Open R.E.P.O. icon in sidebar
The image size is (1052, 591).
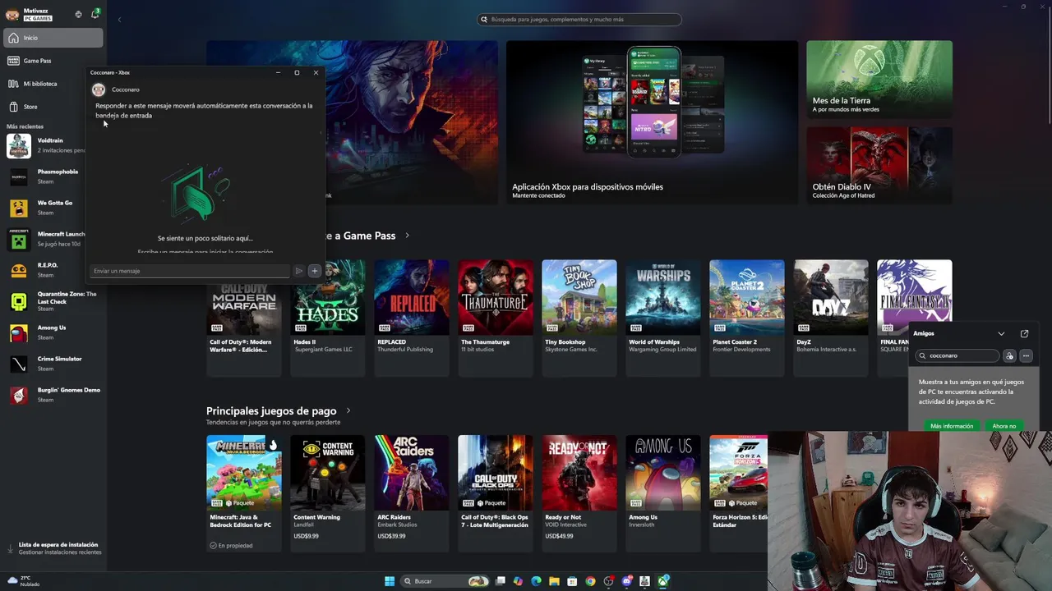[x=19, y=270]
